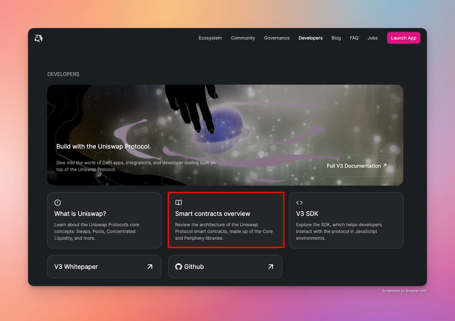Click the GitHub octocat icon
455x321 pixels.
178,267
